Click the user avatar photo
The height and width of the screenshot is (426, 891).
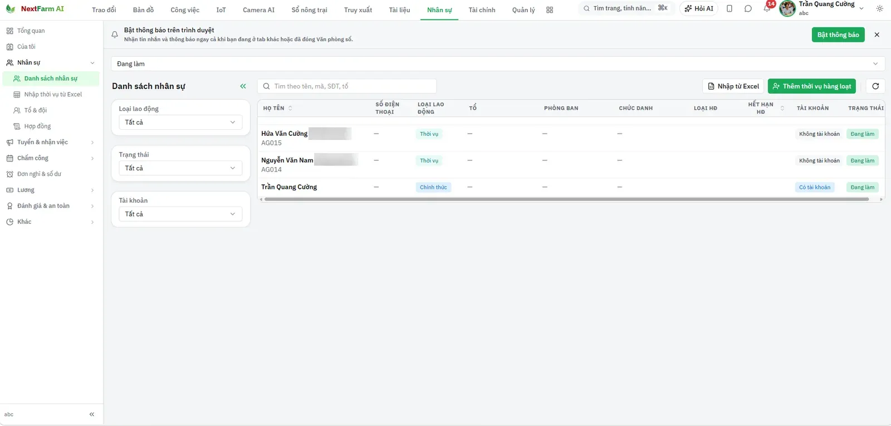787,8
